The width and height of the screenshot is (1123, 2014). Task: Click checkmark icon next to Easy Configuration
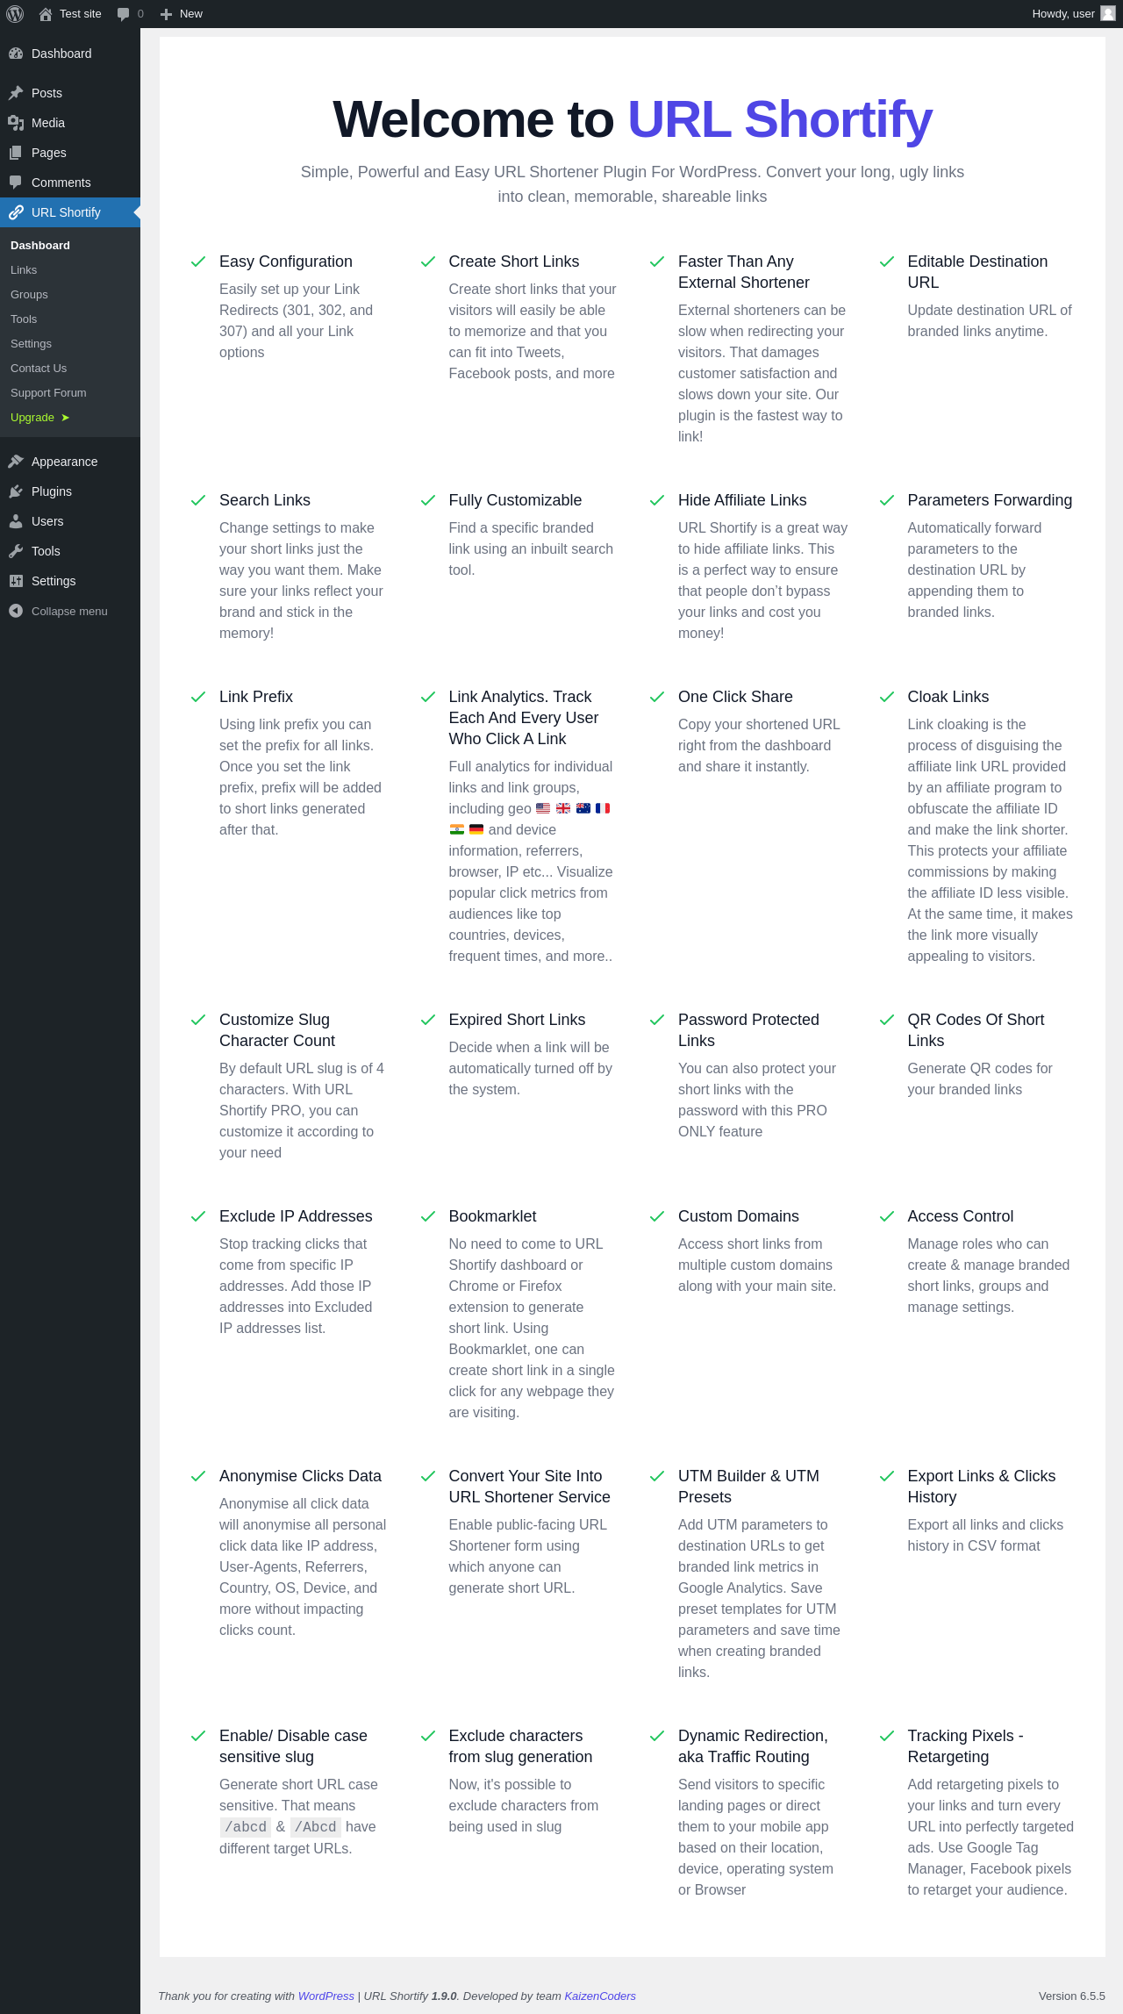tap(198, 262)
